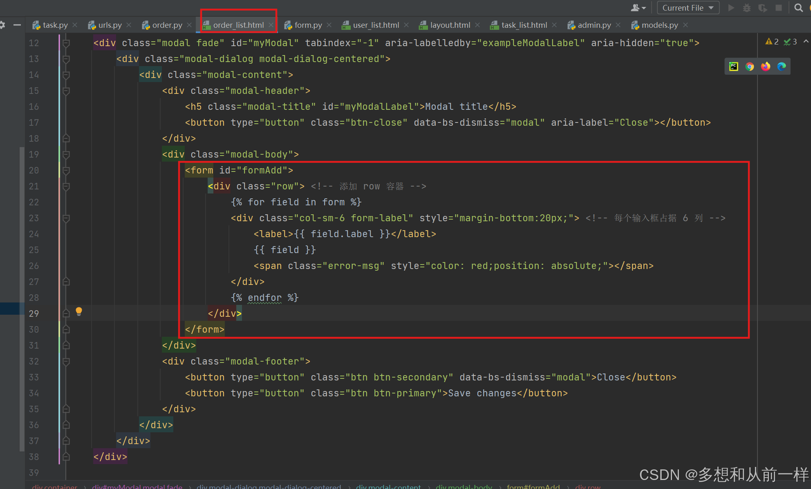Click line number 25 in the gutter
This screenshot has height=489, width=811.
tap(34, 250)
